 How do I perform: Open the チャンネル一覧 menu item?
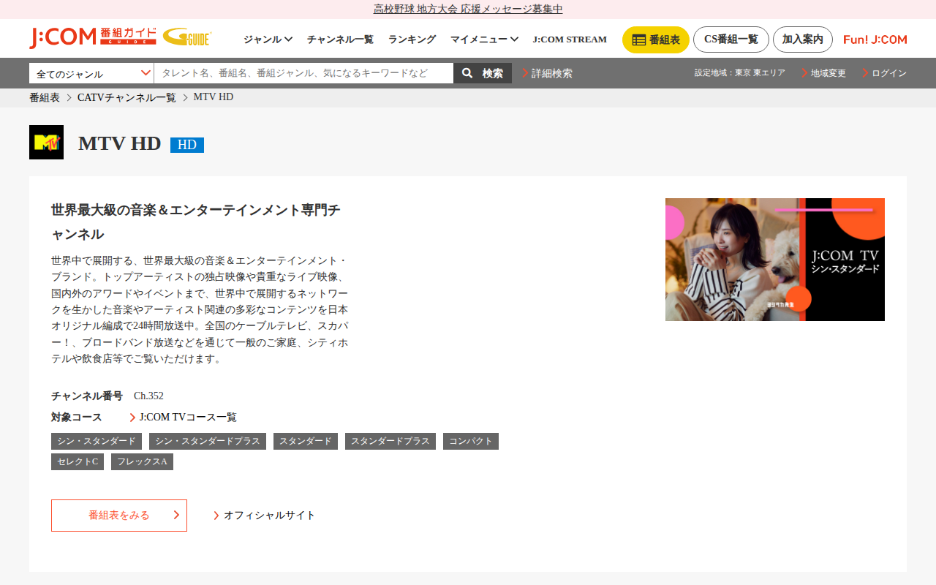point(340,39)
